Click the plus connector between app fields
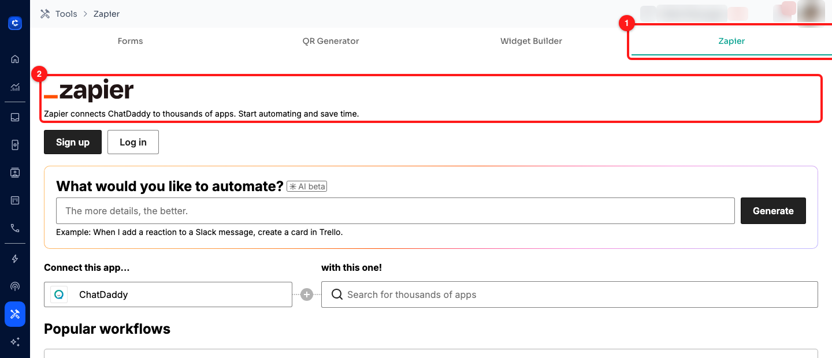 [307, 294]
